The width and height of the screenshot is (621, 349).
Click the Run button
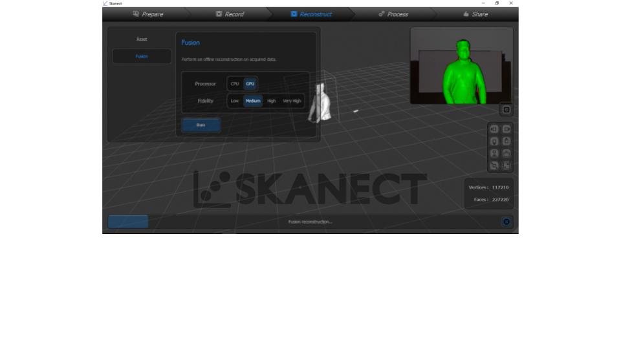201,125
